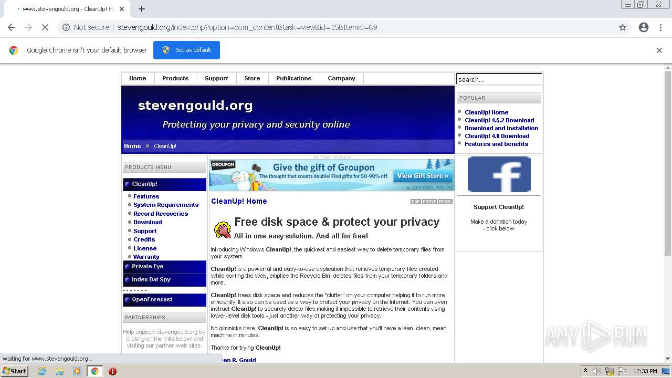The width and height of the screenshot is (672, 378).
Task: Click the scrollbar down arrow
Action: pyautogui.click(x=668, y=359)
